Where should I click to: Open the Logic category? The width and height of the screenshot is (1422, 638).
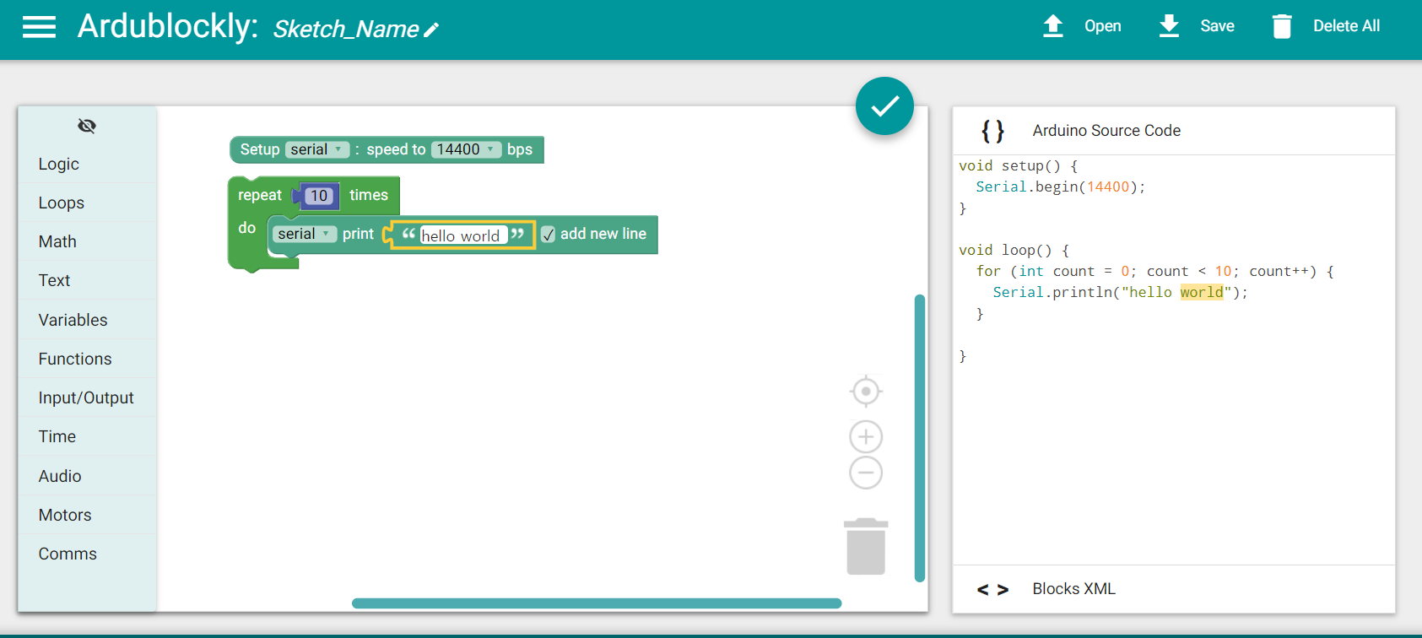click(88, 164)
